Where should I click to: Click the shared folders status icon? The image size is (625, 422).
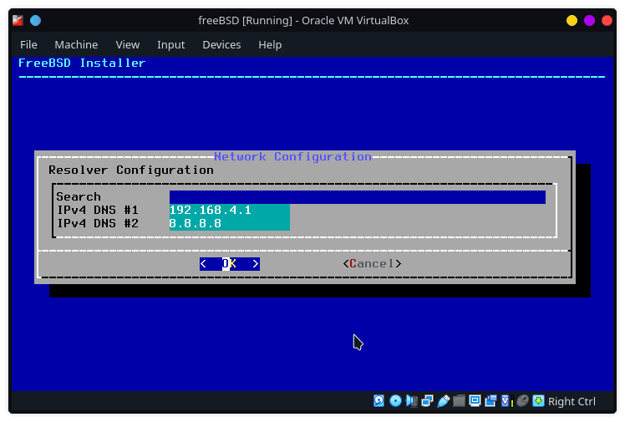pos(459,401)
